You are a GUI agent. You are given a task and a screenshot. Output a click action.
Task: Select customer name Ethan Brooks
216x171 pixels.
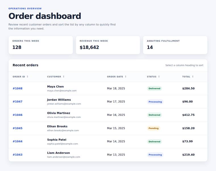57,126
